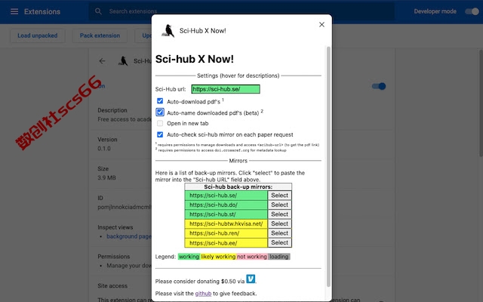Viewport: 483px width, 302px height.
Task: Select the sci-hub.st mirror
Action: [280, 214]
